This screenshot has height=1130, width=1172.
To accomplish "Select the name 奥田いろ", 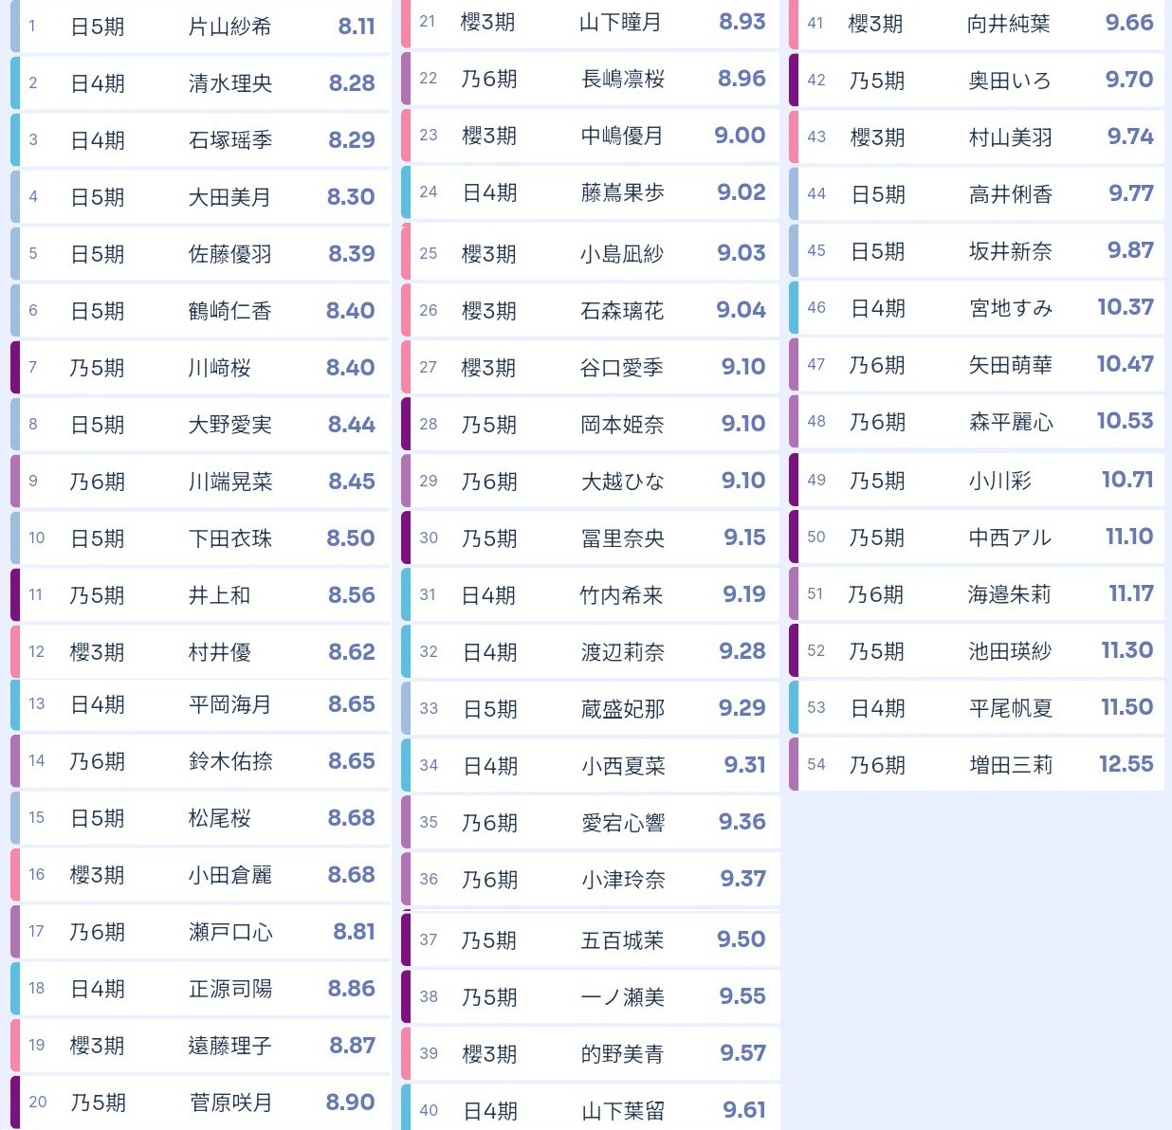I will pos(1009,81).
